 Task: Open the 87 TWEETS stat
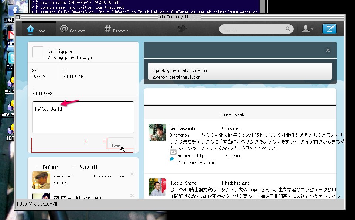(38, 74)
